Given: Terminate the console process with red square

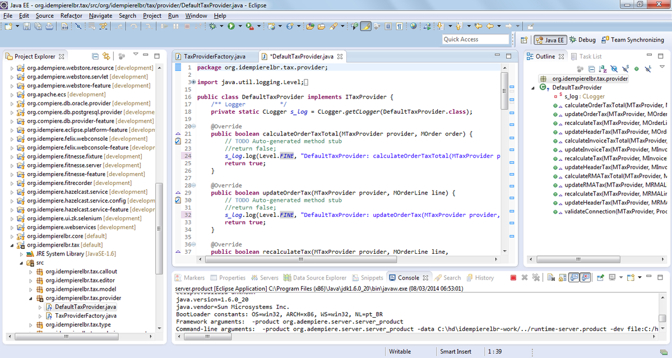Looking at the screenshot, I should 513,277.
